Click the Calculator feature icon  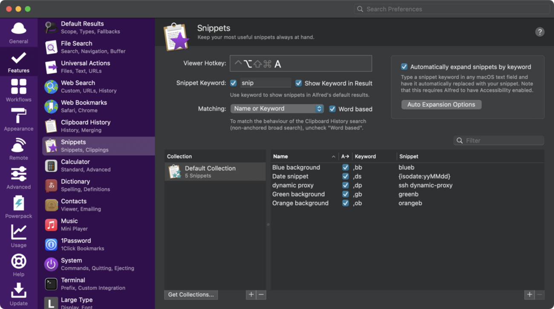[51, 165]
